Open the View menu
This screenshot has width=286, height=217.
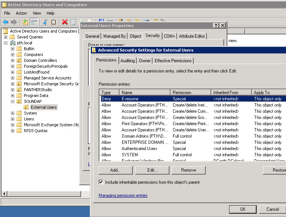(37, 13)
